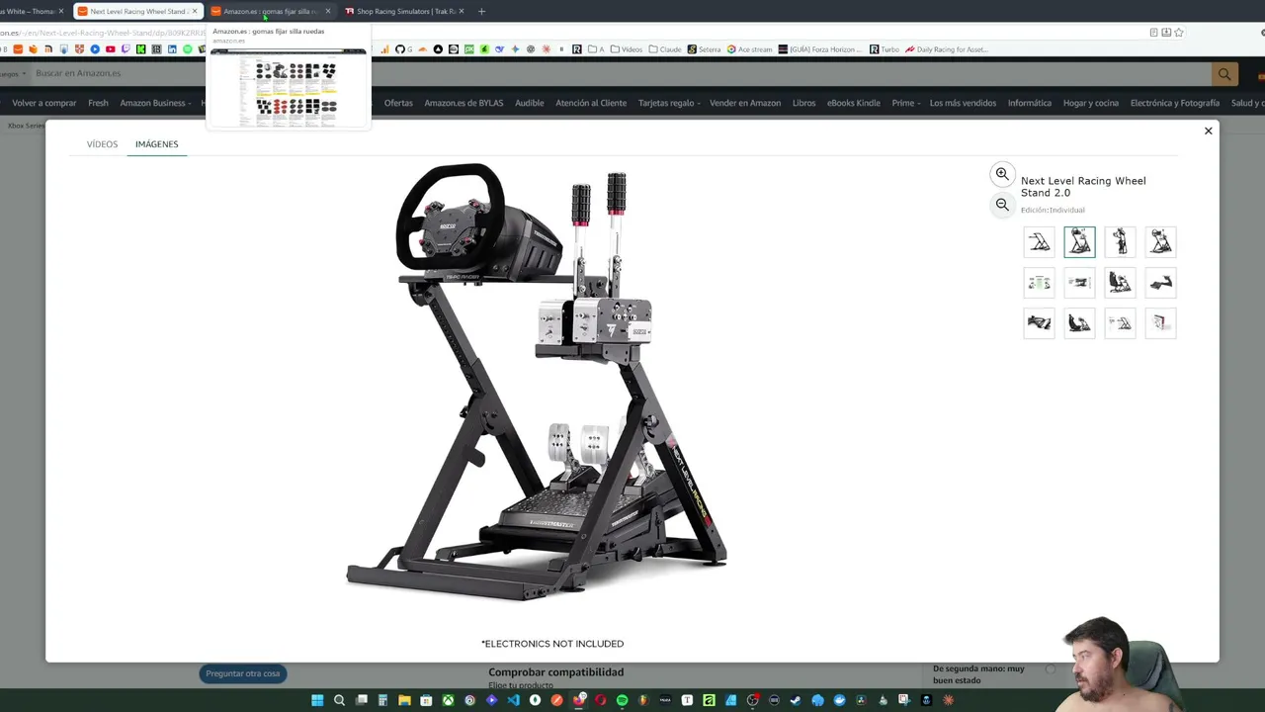Show the empty stand frame thumbnail
This screenshot has width=1265, height=712.
pos(1039,241)
